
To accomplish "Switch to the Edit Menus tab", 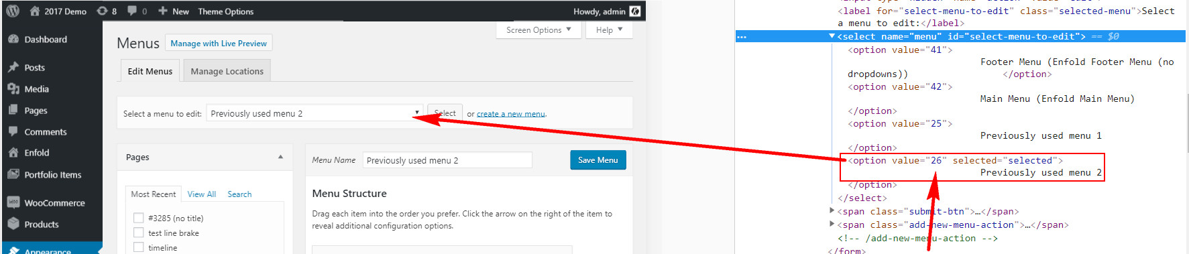I will click(150, 71).
